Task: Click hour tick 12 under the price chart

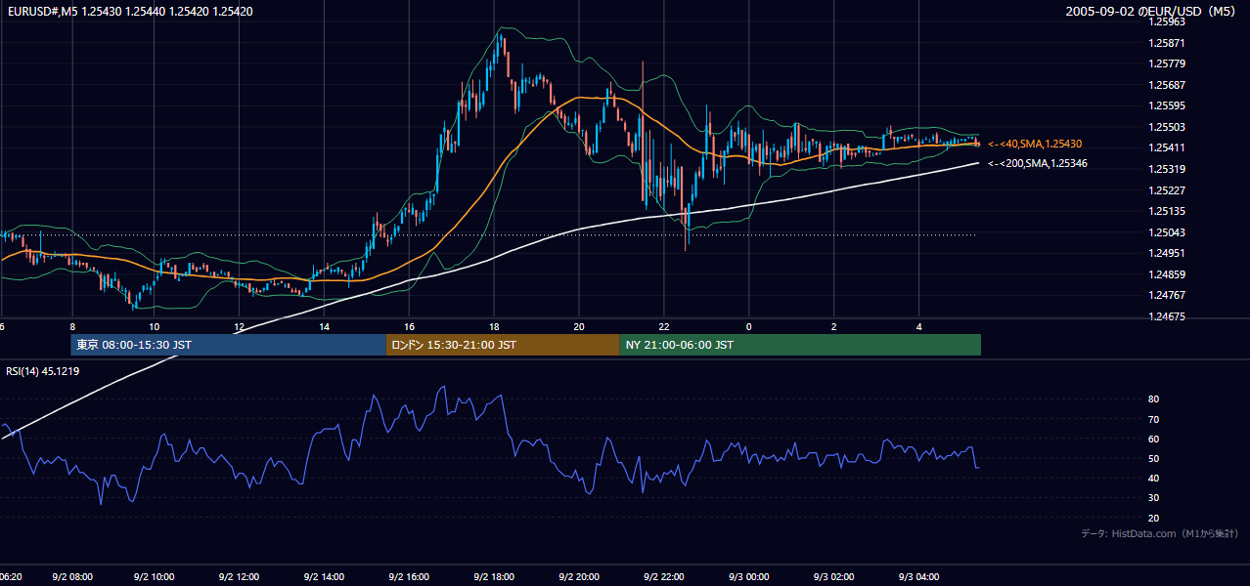Action: click(240, 326)
